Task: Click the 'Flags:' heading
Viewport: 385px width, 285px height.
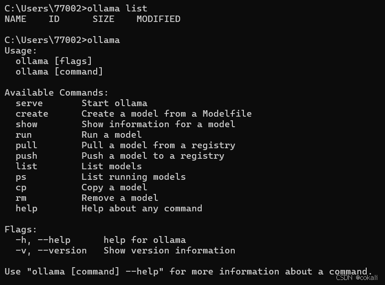Action: (21, 230)
